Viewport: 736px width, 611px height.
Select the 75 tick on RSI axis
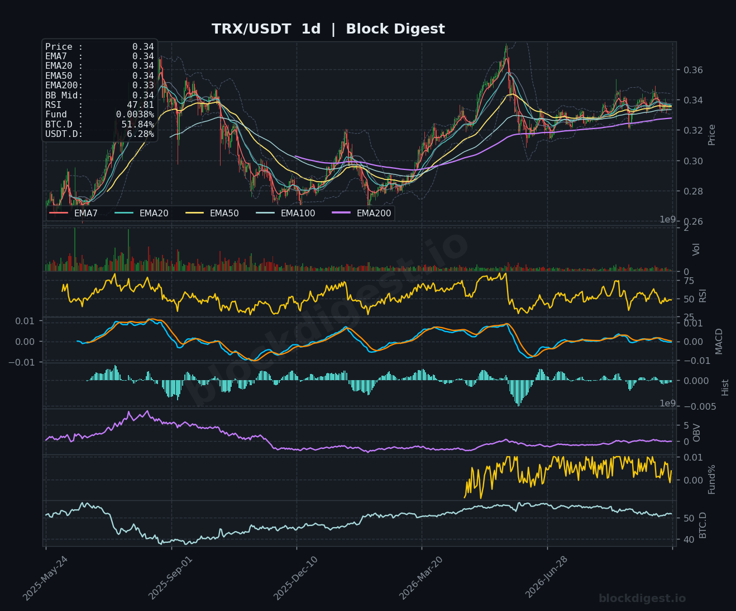click(689, 281)
